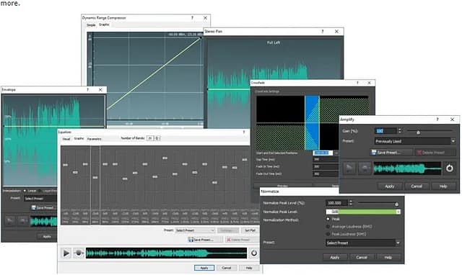Image resolution: width=462 pixels, height=275 pixels.
Task: Open the Amplify Preset dropdown
Action: point(416,141)
